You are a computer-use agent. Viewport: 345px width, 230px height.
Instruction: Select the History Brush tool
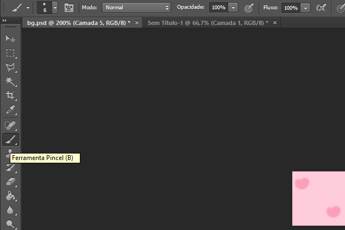pos(10,168)
